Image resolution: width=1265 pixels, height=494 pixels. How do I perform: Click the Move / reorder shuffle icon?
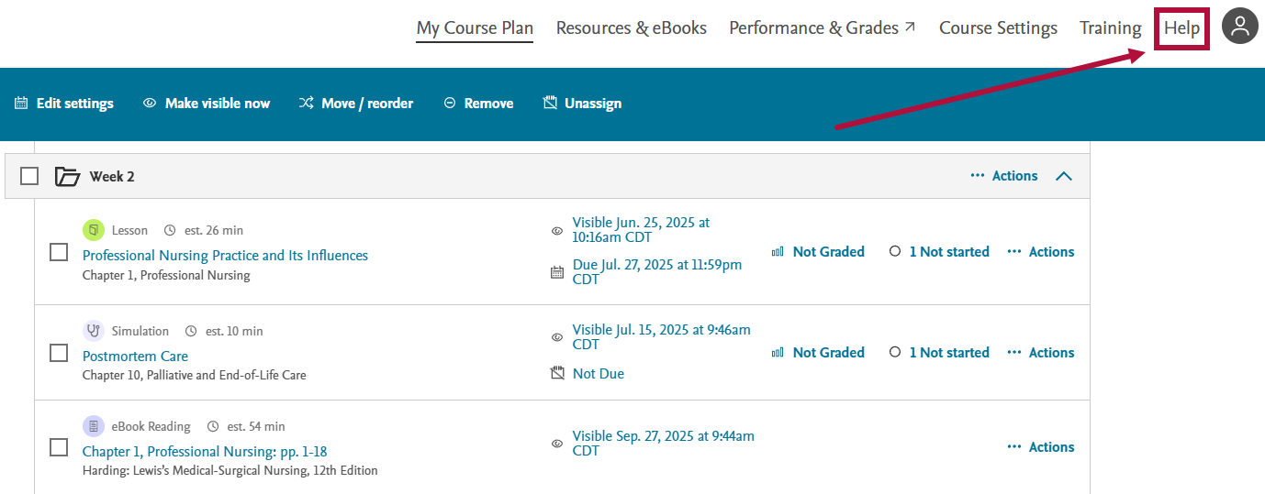307,104
